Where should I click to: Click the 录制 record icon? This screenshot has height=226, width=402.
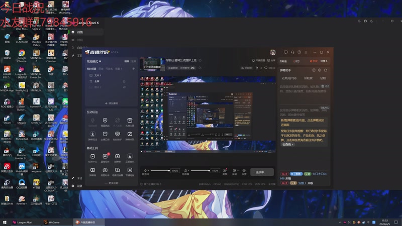(x=234, y=171)
